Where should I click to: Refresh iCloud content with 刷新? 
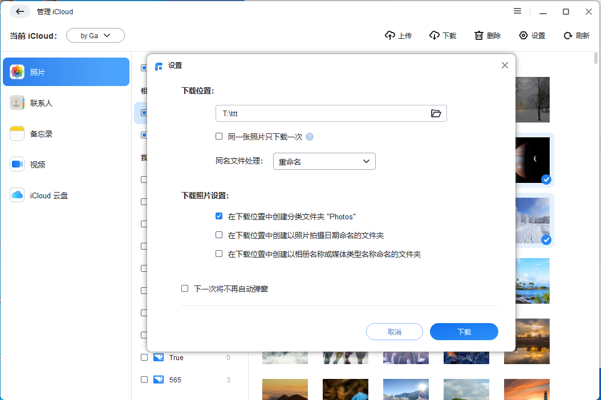576,35
